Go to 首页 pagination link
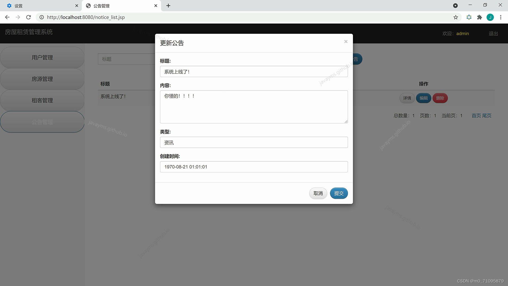This screenshot has width=508, height=286. [x=476, y=116]
